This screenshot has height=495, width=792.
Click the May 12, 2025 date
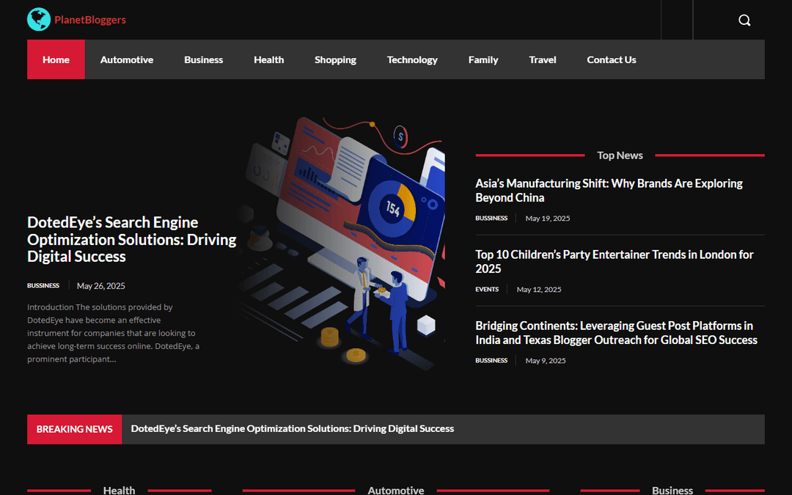[x=539, y=290]
